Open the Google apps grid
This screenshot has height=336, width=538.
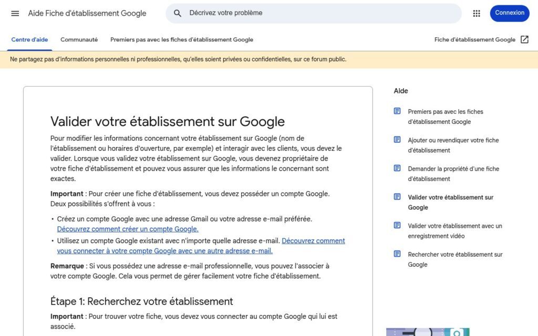point(476,13)
